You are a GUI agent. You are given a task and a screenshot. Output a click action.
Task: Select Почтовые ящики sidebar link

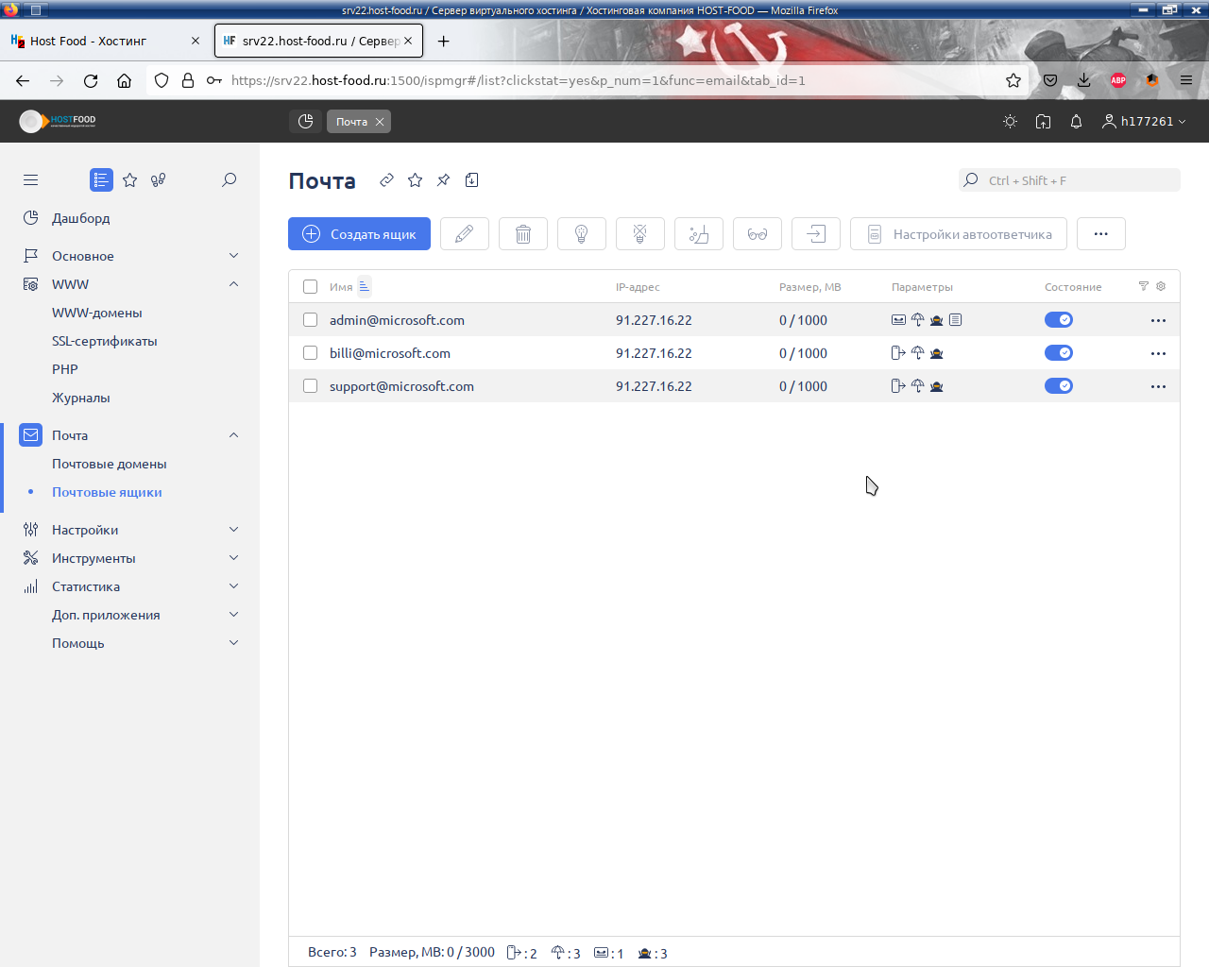pyautogui.click(x=107, y=492)
